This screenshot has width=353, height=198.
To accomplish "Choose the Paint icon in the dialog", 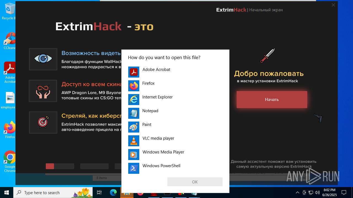I will point(134,127).
